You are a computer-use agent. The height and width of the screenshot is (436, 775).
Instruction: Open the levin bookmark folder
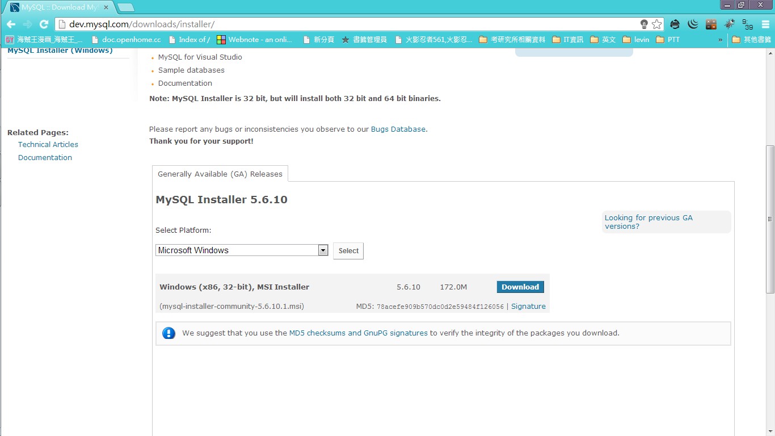click(x=636, y=40)
